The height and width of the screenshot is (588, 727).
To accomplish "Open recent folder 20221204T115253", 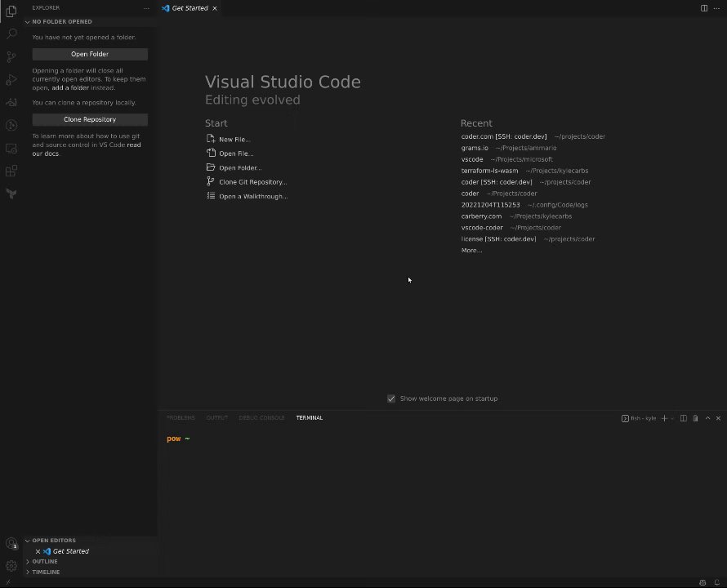I will pos(491,205).
